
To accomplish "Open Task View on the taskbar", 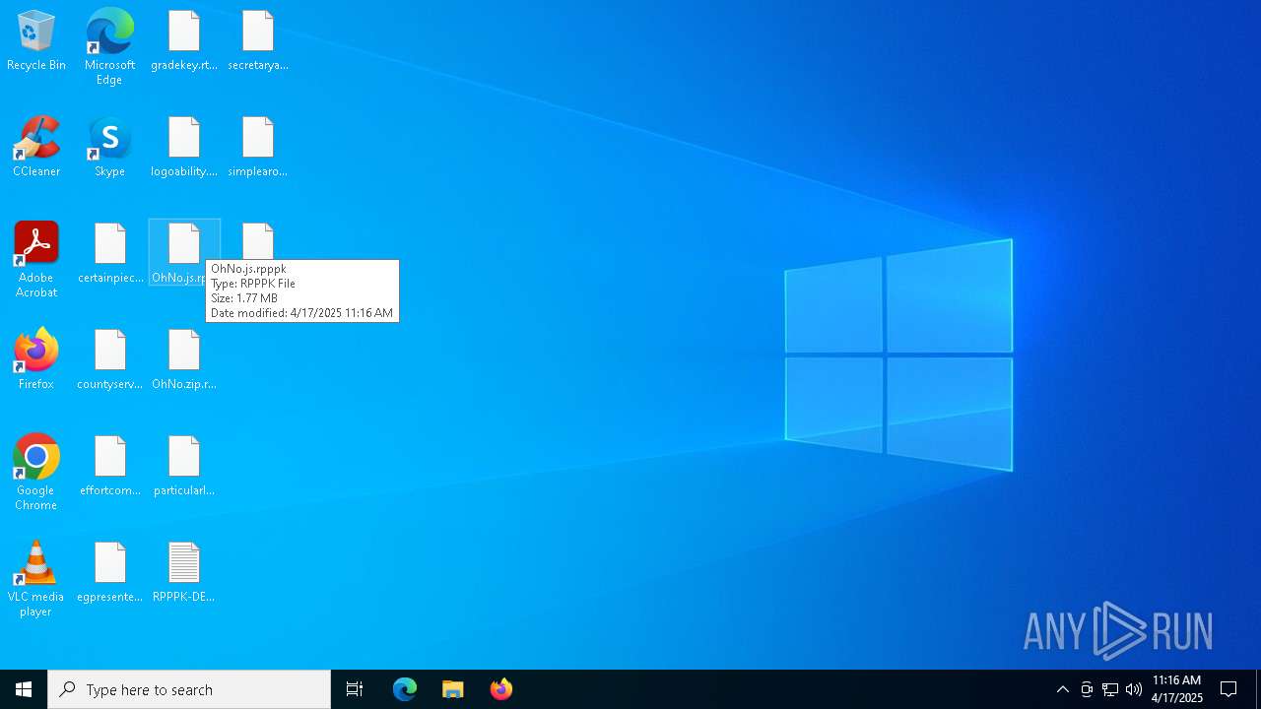I will click(355, 689).
